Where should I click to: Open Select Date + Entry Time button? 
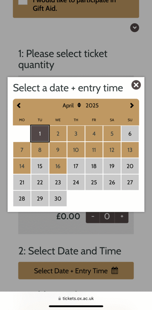pos(76,270)
